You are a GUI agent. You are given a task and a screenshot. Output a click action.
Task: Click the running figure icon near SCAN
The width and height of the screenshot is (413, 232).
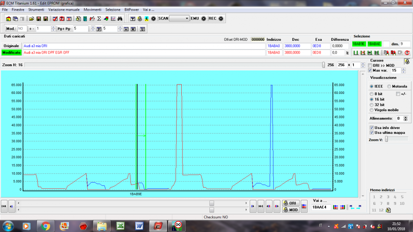pyautogui.click(x=147, y=19)
